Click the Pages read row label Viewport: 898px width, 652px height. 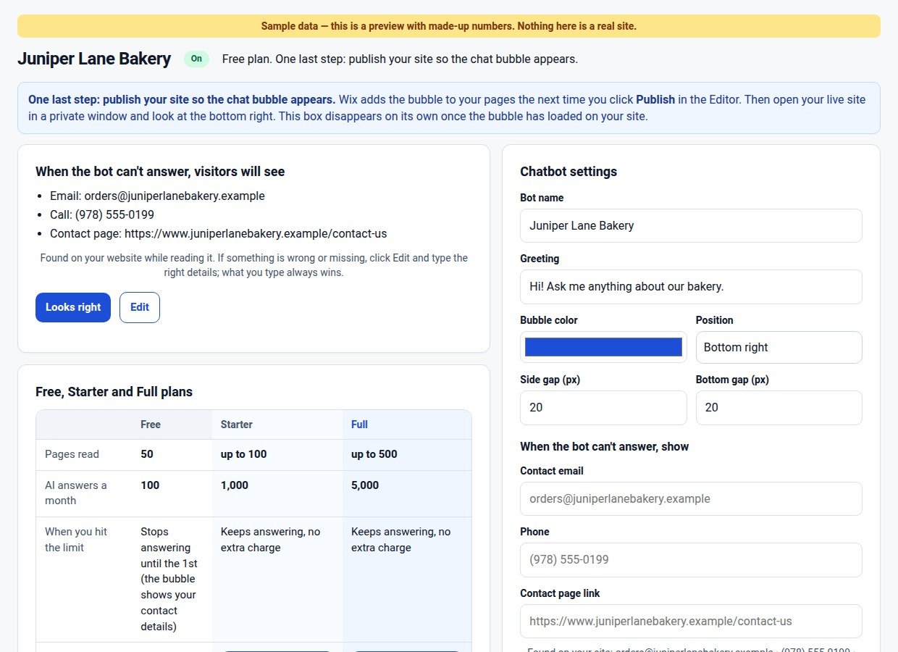click(72, 454)
